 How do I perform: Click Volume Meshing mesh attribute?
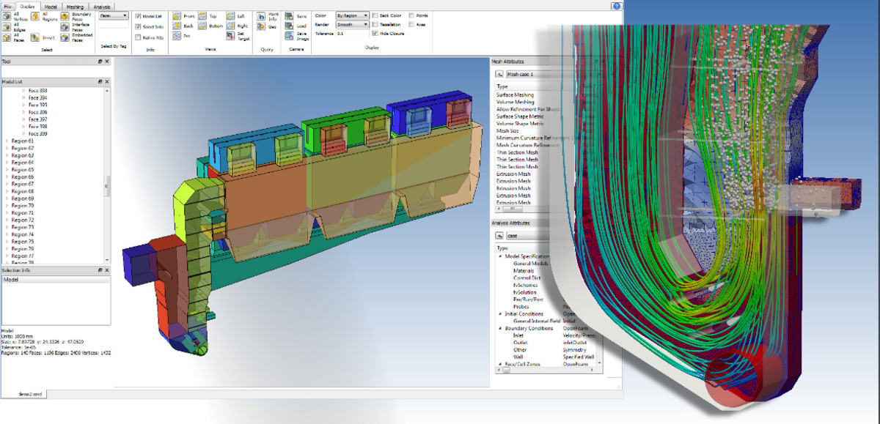515,102
